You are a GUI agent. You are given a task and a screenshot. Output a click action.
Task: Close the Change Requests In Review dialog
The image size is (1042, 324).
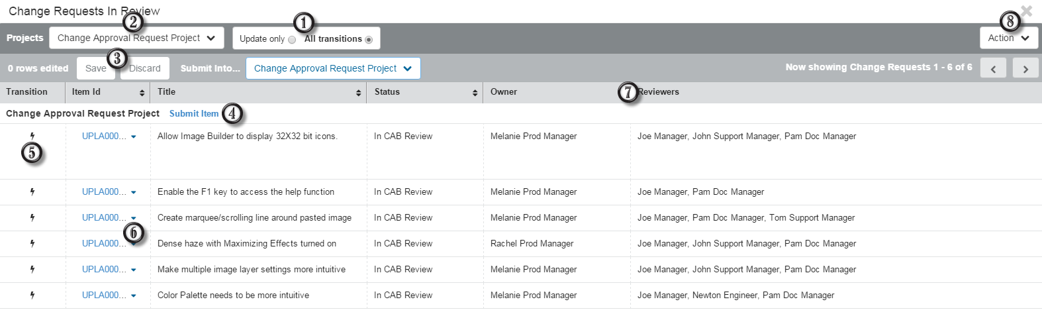1026,11
